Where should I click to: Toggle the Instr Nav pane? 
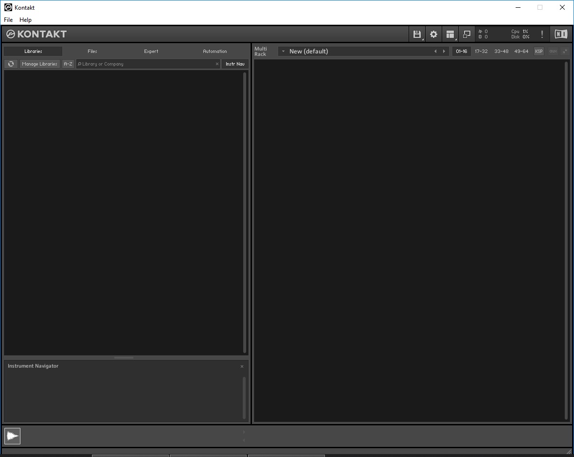pyautogui.click(x=235, y=64)
